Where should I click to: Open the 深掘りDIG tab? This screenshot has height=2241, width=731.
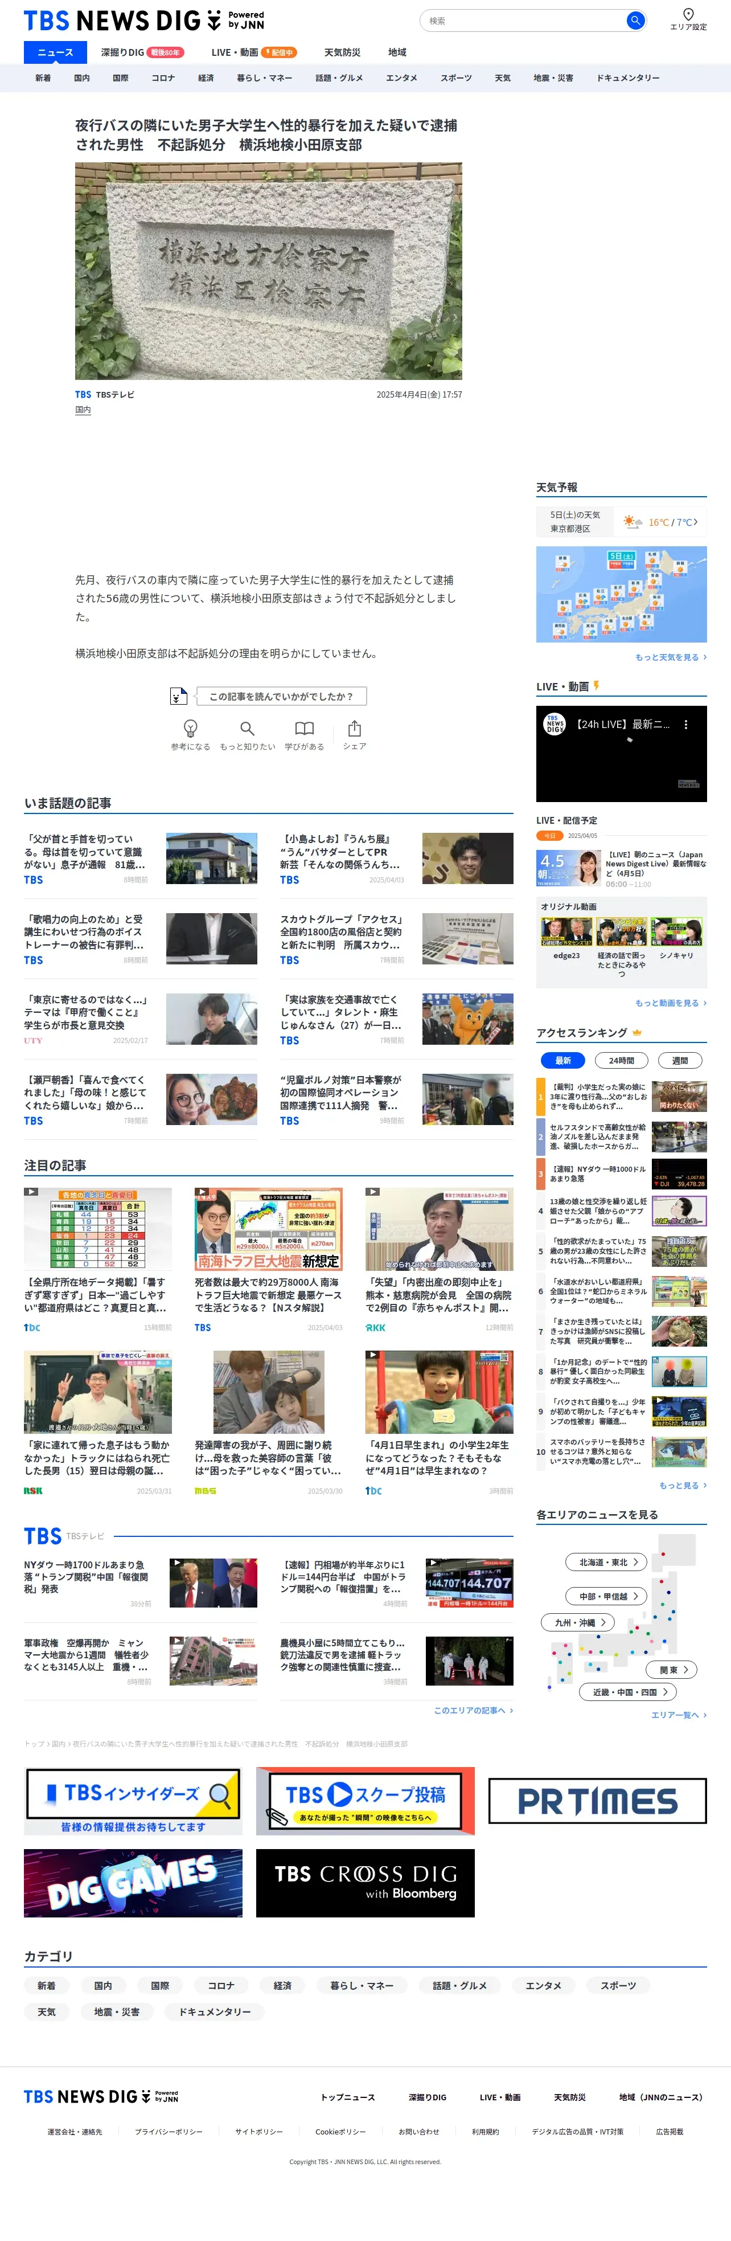(142, 52)
